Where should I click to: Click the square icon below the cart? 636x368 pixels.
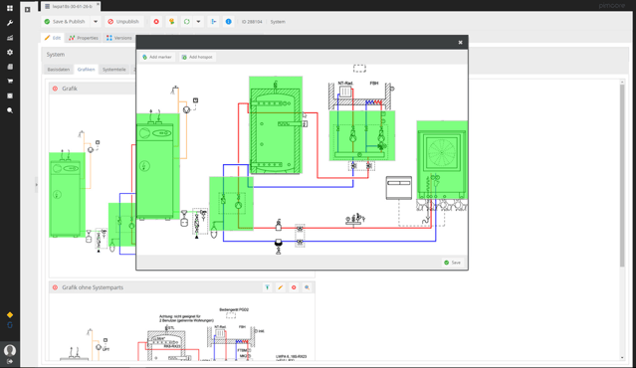click(10, 95)
